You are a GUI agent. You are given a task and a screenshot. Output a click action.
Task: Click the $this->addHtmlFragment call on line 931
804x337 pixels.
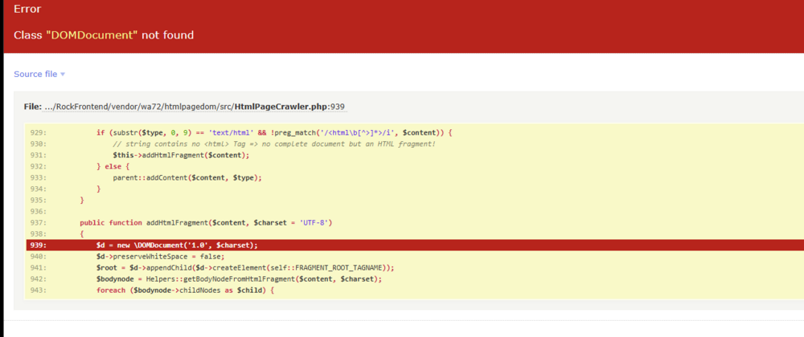pyautogui.click(x=180, y=155)
